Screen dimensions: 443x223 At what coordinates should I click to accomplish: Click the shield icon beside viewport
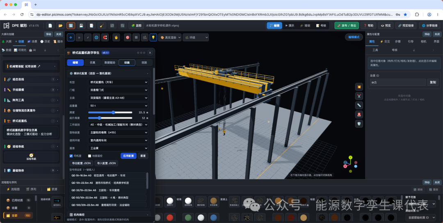click(359, 124)
